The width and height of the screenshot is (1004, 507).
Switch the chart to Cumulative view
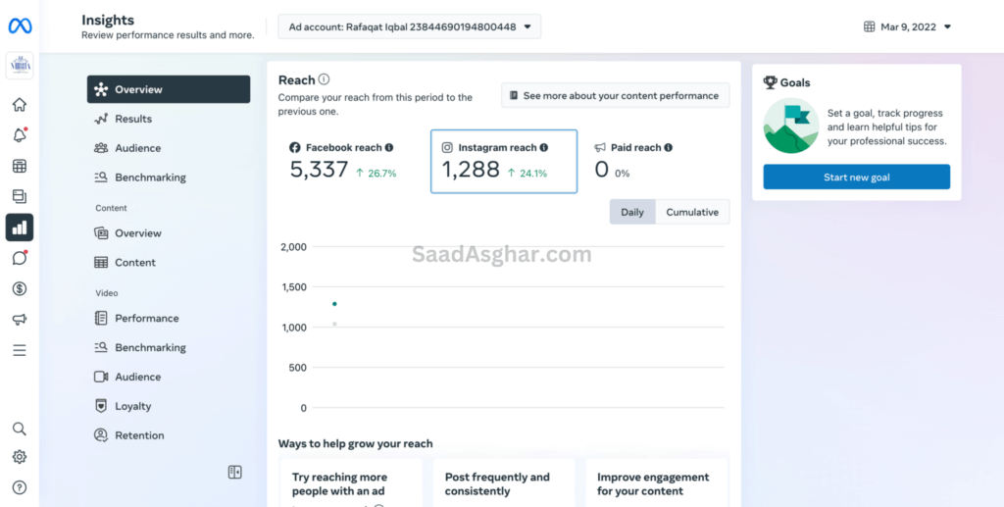(692, 212)
